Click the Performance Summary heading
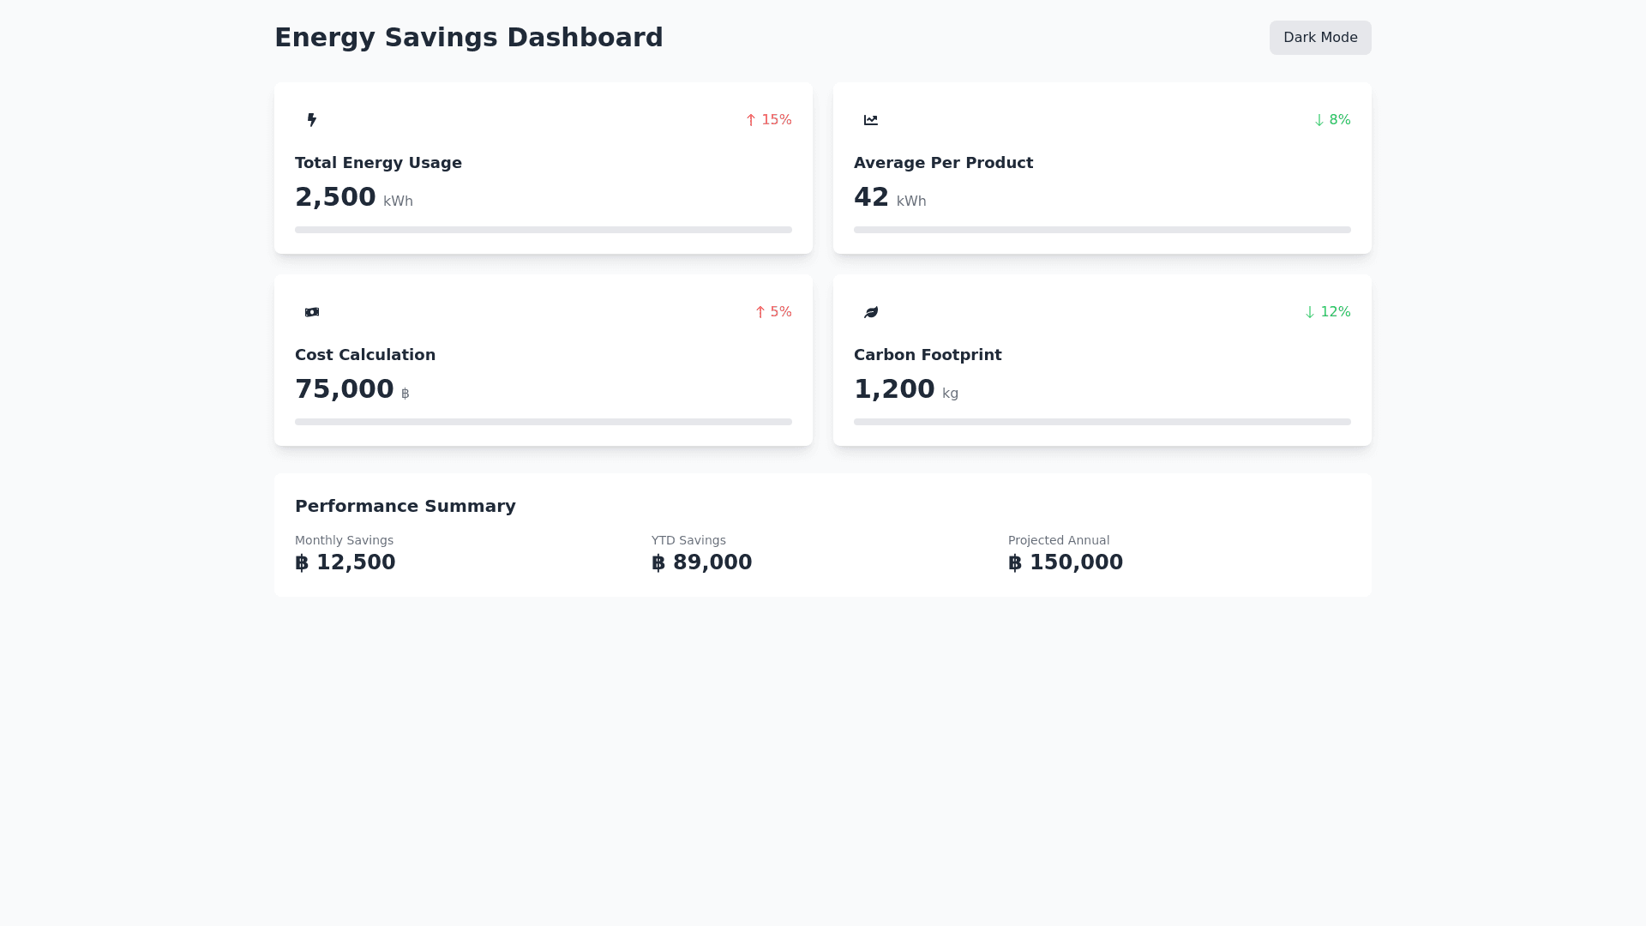This screenshot has width=1646, height=926. (405, 506)
